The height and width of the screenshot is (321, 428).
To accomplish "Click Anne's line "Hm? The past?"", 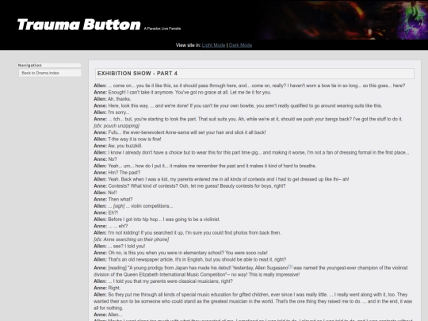I will pyautogui.click(x=117, y=173).
